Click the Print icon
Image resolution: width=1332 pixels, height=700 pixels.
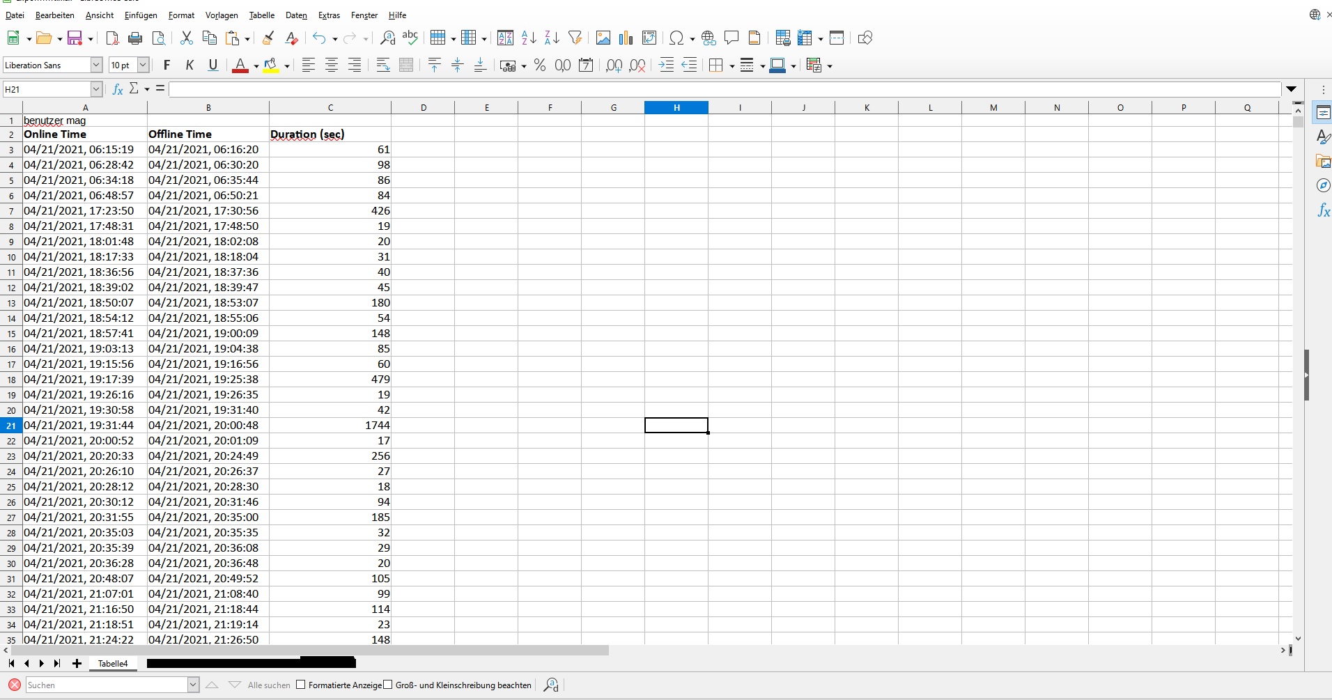pyautogui.click(x=135, y=38)
